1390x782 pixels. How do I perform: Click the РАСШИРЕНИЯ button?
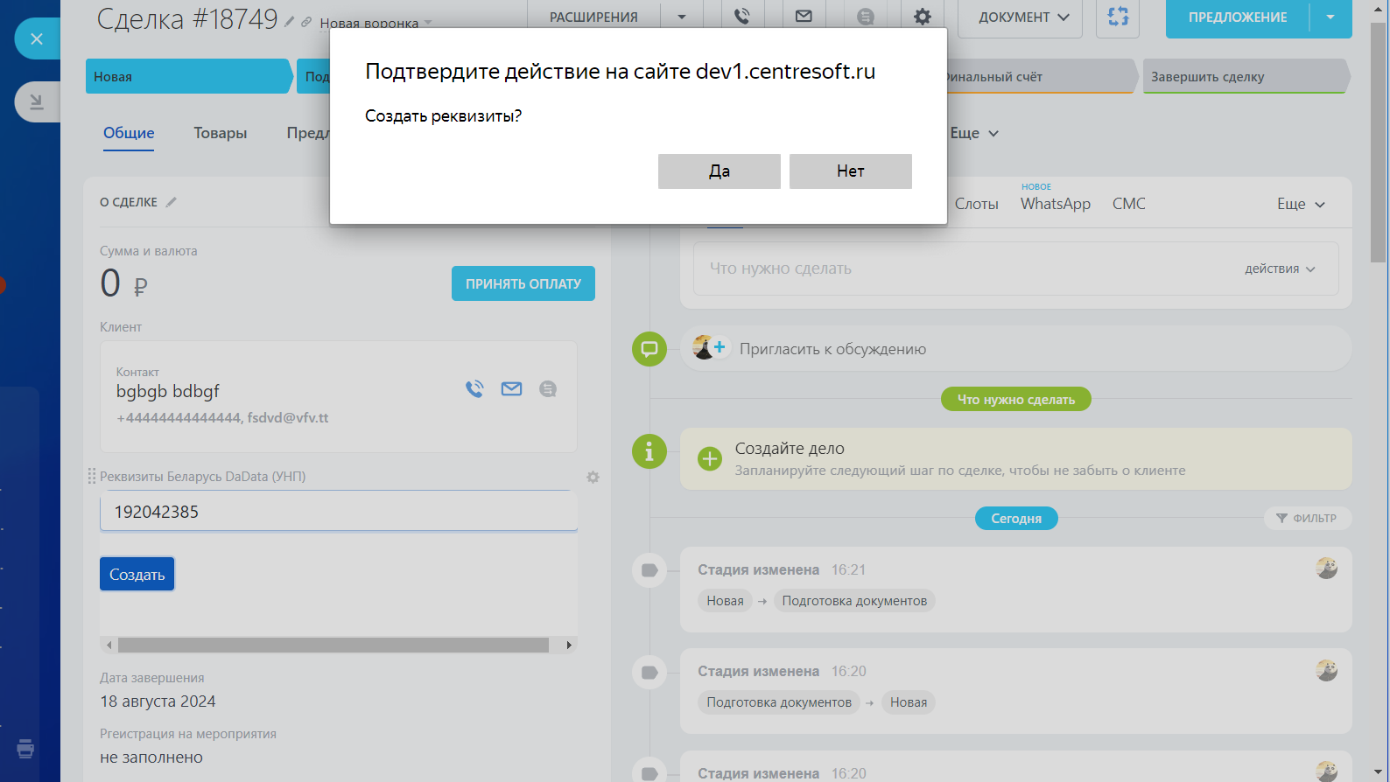point(593,17)
